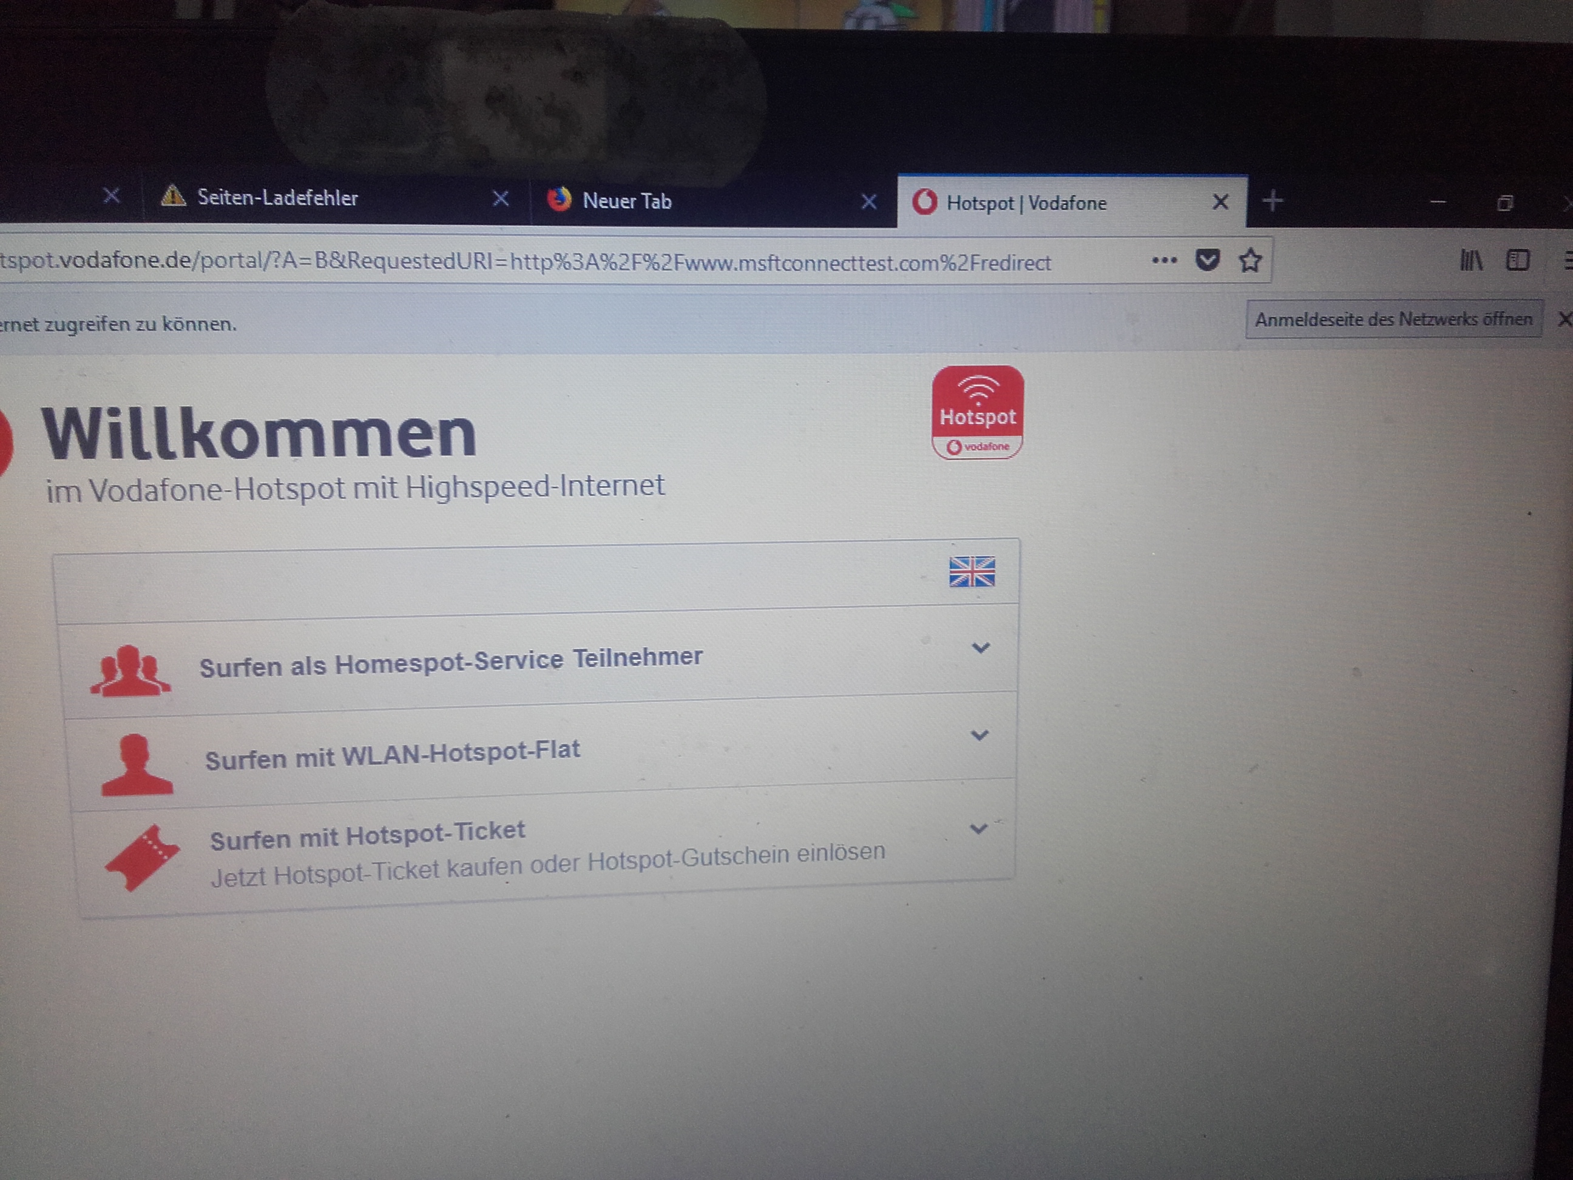Expand the Hotspot-Ticket section chevron
The width and height of the screenshot is (1573, 1180).
click(978, 829)
